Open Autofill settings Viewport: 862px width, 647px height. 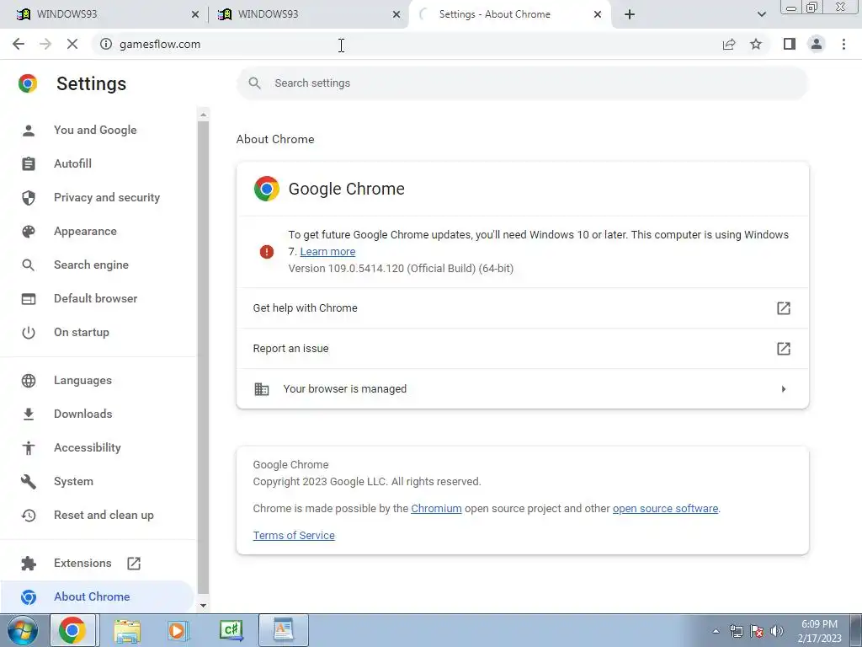[x=72, y=163]
